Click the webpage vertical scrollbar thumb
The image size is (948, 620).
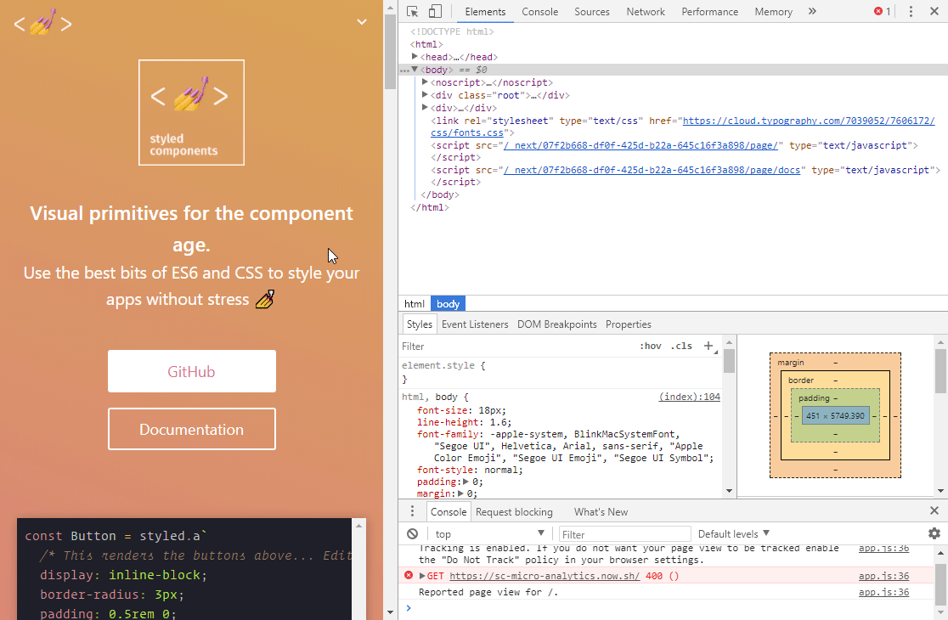click(x=390, y=51)
